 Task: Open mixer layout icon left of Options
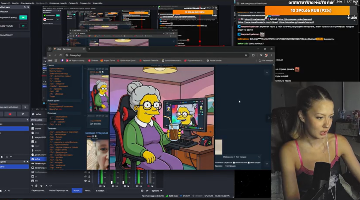(142, 191)
